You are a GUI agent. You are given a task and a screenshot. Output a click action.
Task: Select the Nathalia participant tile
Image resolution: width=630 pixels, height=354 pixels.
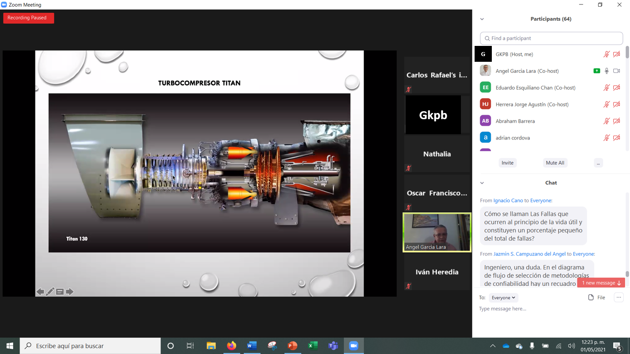pyautogui.click(x=437, y=154)
